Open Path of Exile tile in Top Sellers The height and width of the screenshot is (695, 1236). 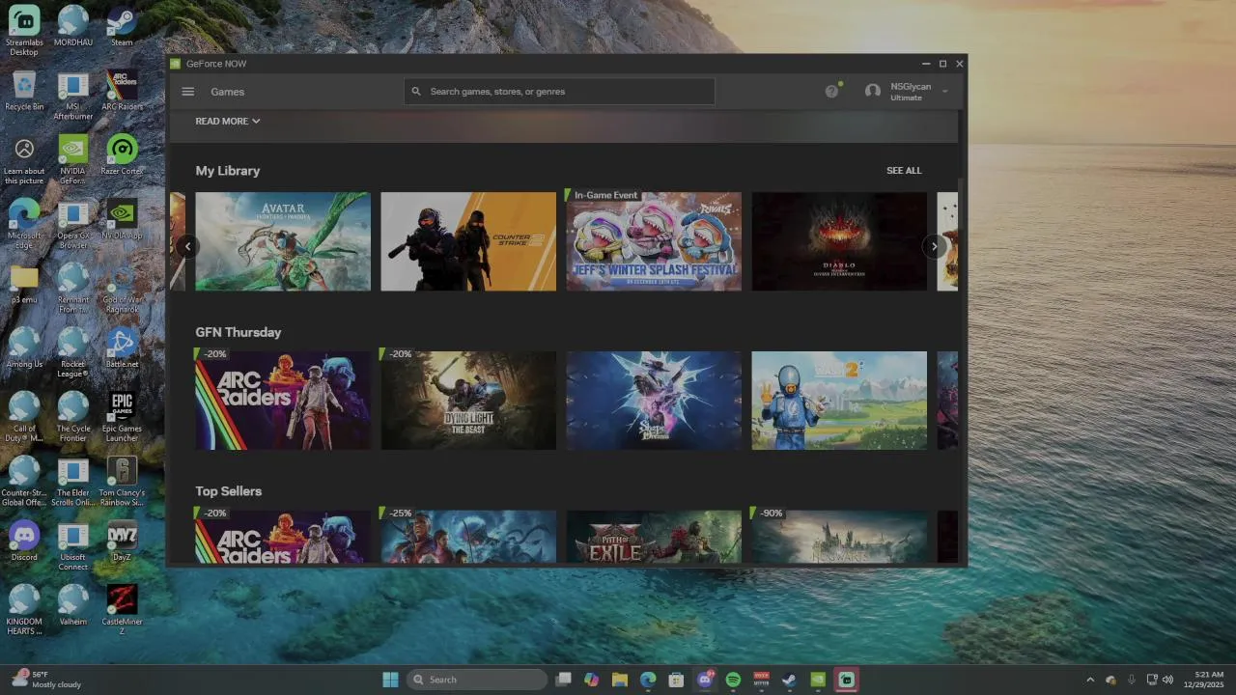[x=654, y=537]
